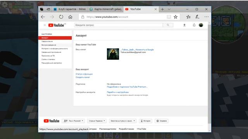Click the page vertical scrollbar

209,74
